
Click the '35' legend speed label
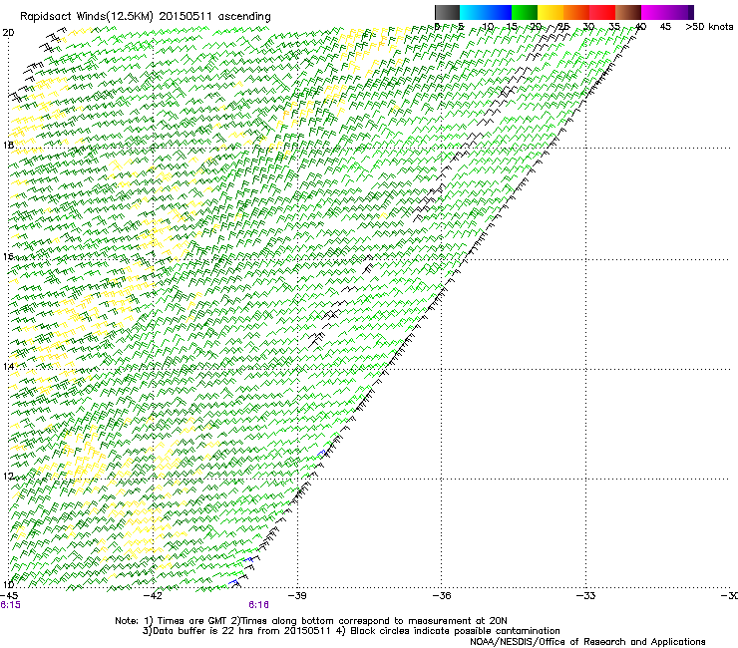[x=614, y=27]
